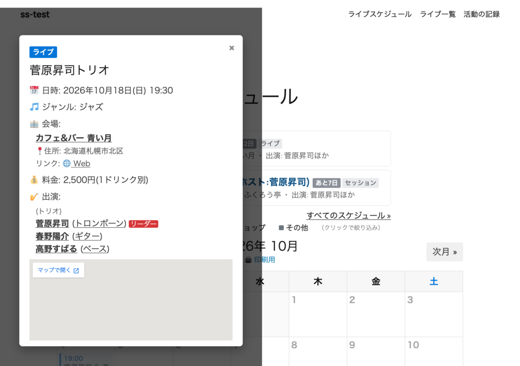This screenshot has width=520, height=366.
Task: Click the 日時 2026年10月18日 text
Action: pyautogui.click(x=108, y=90)
